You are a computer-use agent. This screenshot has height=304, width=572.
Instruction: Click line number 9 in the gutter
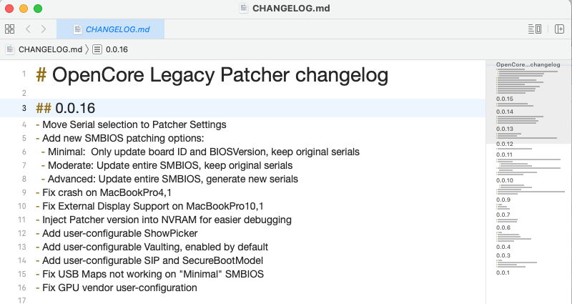(24, 192)
